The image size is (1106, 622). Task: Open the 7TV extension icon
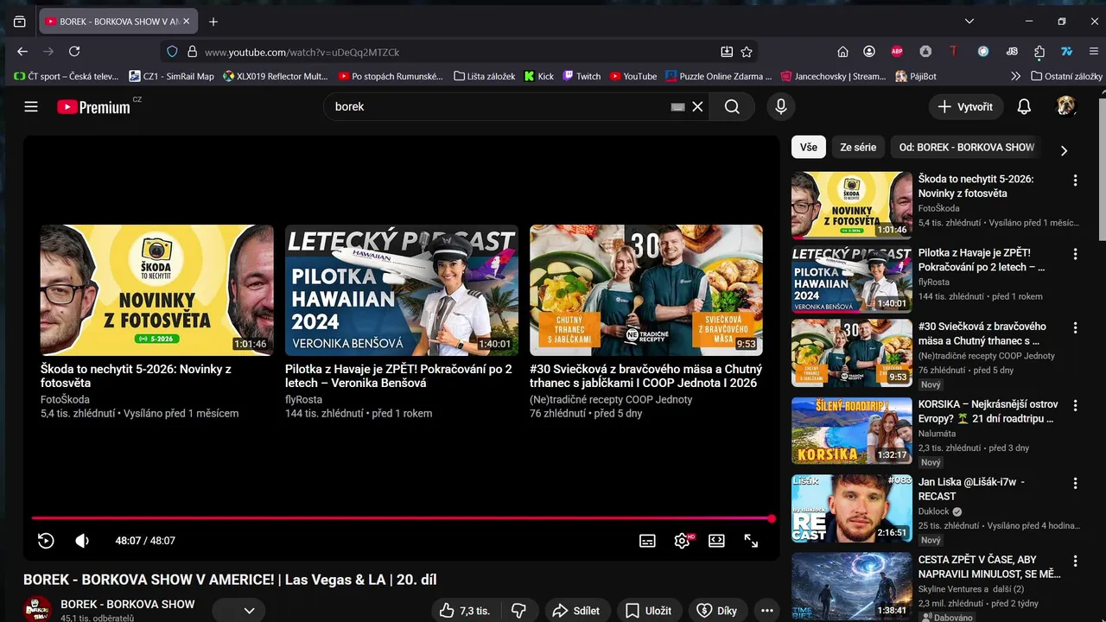point(1067,52)
